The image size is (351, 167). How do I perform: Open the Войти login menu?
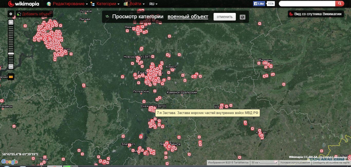coord(137,4)
